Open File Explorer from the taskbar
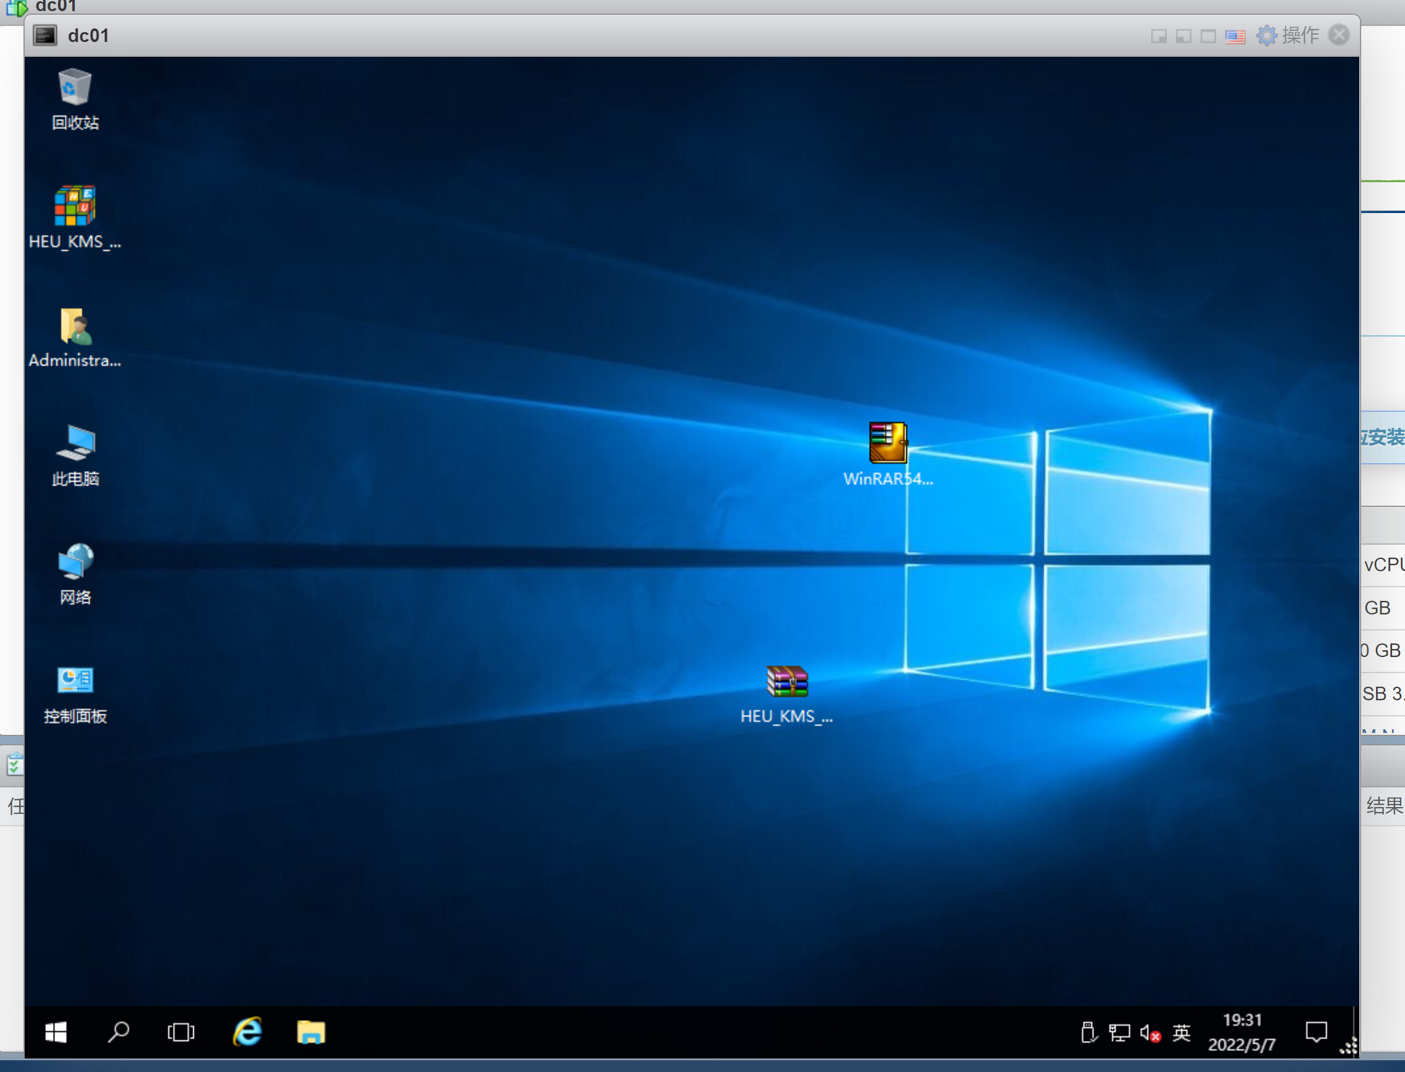The image size is (1405, 1072). 311,1032
